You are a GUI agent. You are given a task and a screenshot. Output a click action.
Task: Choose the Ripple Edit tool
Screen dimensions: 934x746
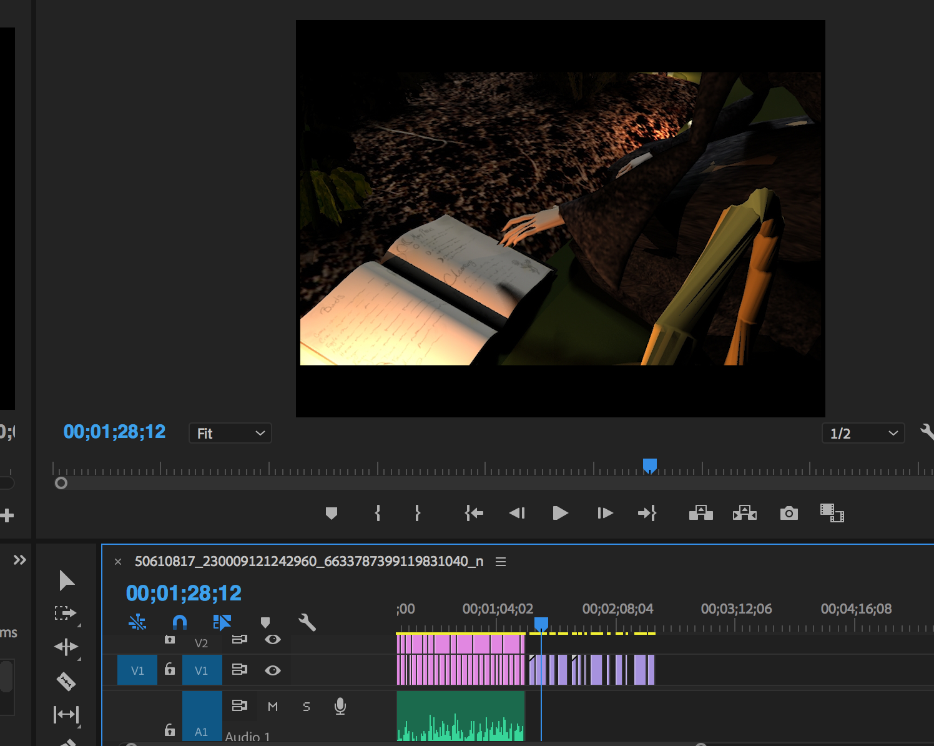[66, 647]
